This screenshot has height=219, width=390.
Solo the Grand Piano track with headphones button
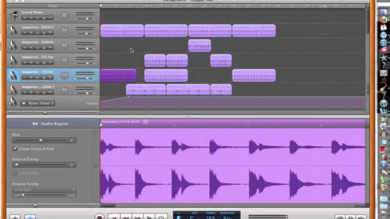tap(37, 18)
